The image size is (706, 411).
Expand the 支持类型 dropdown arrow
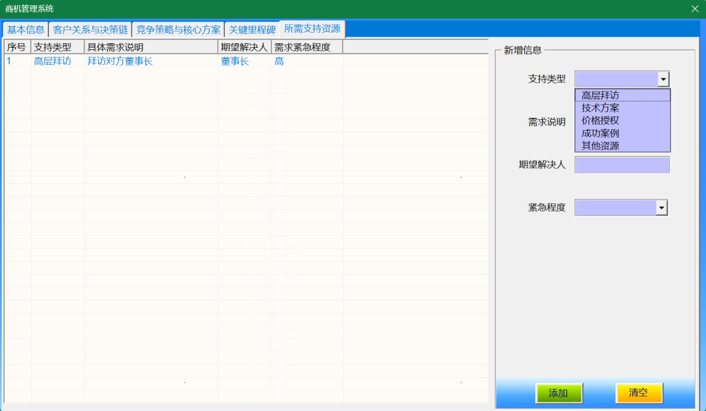[x=664, y=79]
